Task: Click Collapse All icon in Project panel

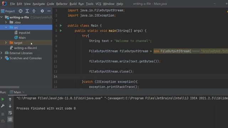Action: 34,11
